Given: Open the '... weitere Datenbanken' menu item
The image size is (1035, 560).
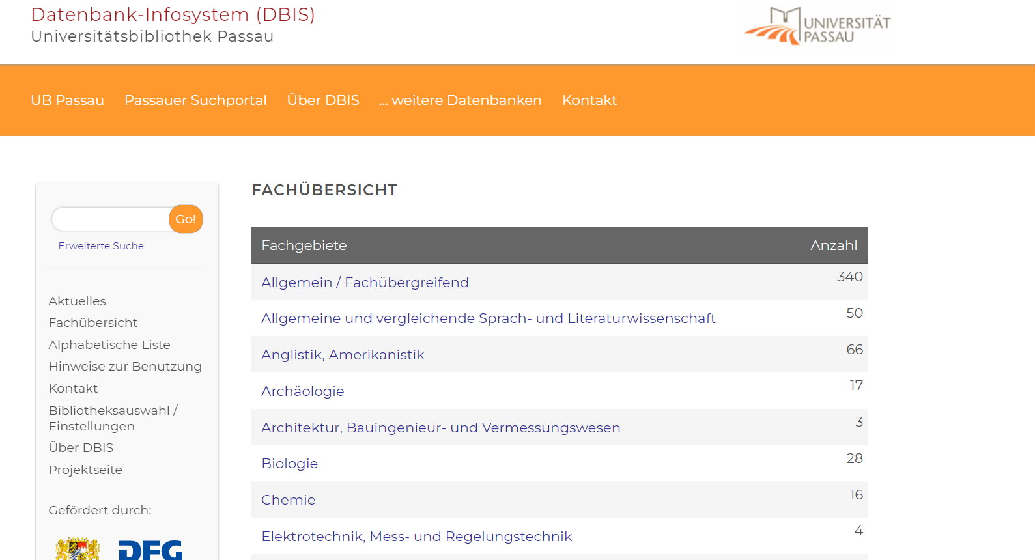Looking at the screenshot, I should click(x=461, y=100).
